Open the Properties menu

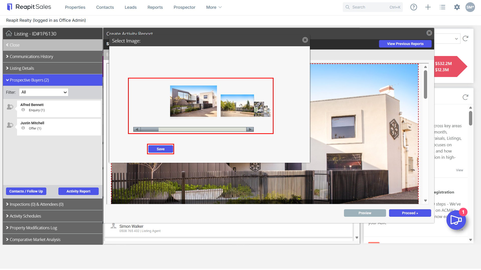coord(75,7)
